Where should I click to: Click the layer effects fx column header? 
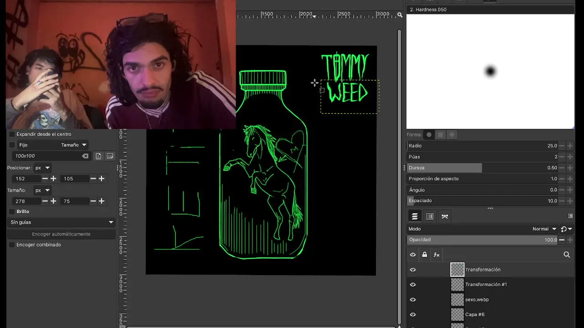[x=437, y=255]
